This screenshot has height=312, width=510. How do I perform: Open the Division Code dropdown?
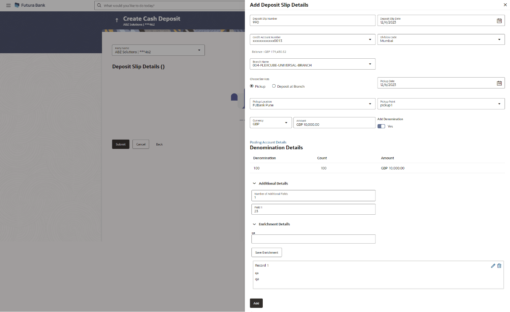(499, 39)
